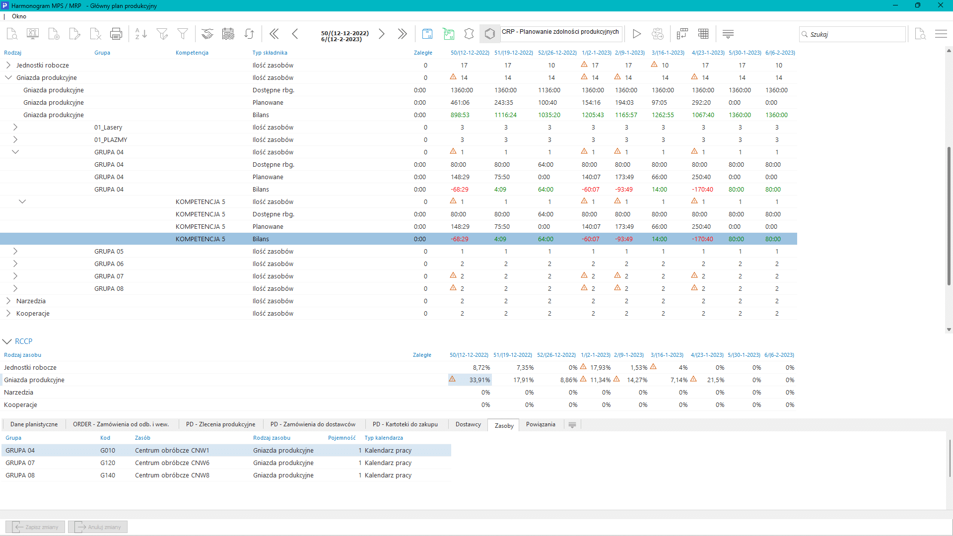This screenshot has width=953, height=536.
Task: Collapse the GRUPA 04 group row
Action: pos(15,152)
